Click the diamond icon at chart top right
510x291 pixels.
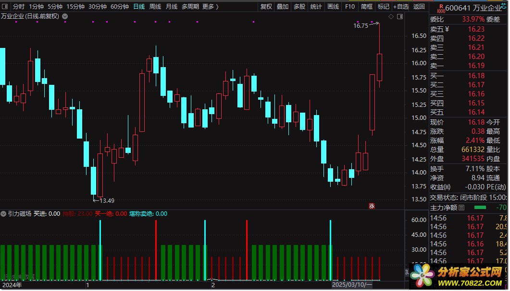point(391,16)
